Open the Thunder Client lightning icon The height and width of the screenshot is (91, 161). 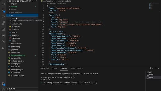coord(3,35)
